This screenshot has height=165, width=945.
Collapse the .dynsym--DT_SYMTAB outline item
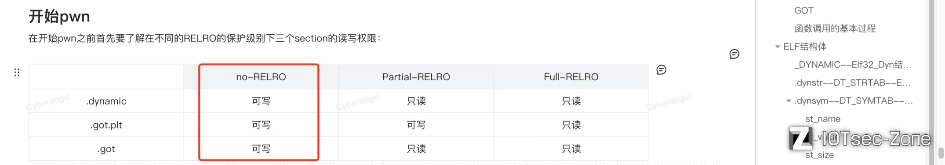pyautogui.click(x=789, y=101)
